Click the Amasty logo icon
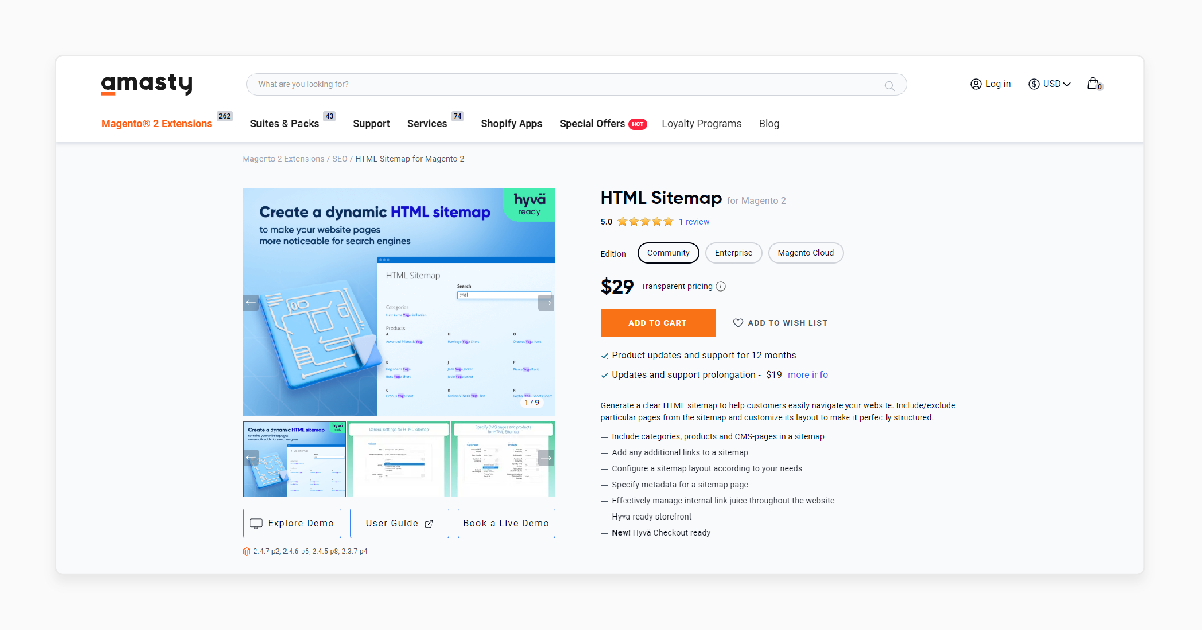Viewport: 1202px width, 630px height. (x=146, y=84)
